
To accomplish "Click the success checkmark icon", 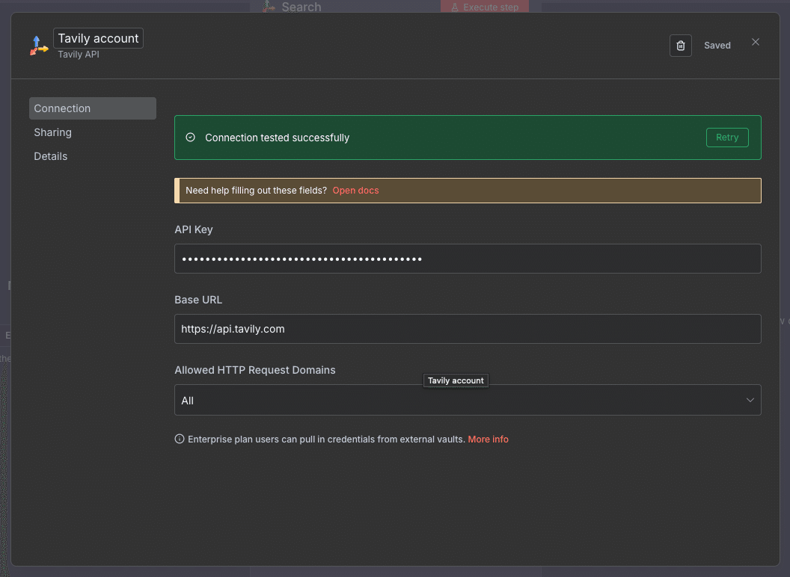I will 191,138.
